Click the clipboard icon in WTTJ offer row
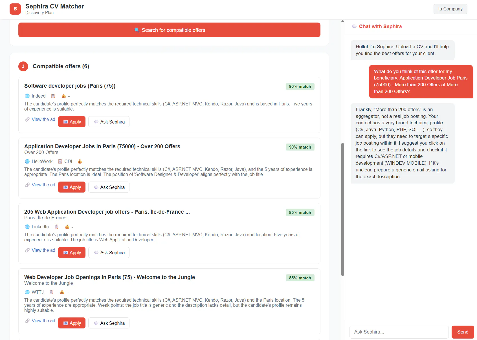477x340 pixels. [x=51, y=292]
